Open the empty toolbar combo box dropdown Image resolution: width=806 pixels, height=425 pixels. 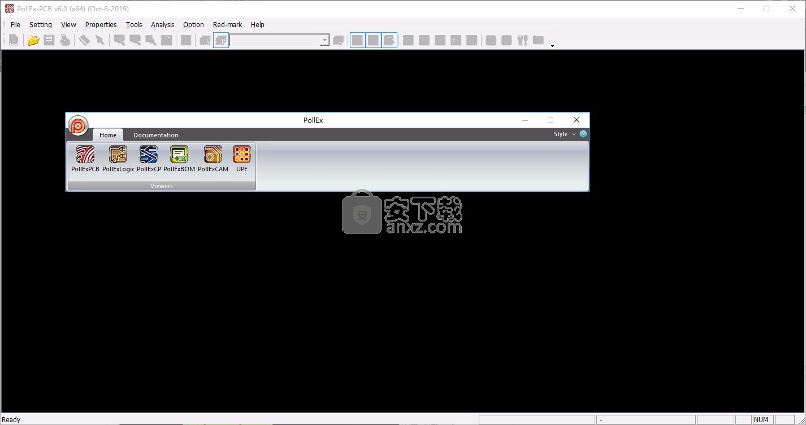[324, 40]
